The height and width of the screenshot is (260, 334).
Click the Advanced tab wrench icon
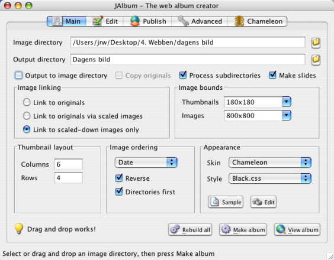[x=183, y=21]
